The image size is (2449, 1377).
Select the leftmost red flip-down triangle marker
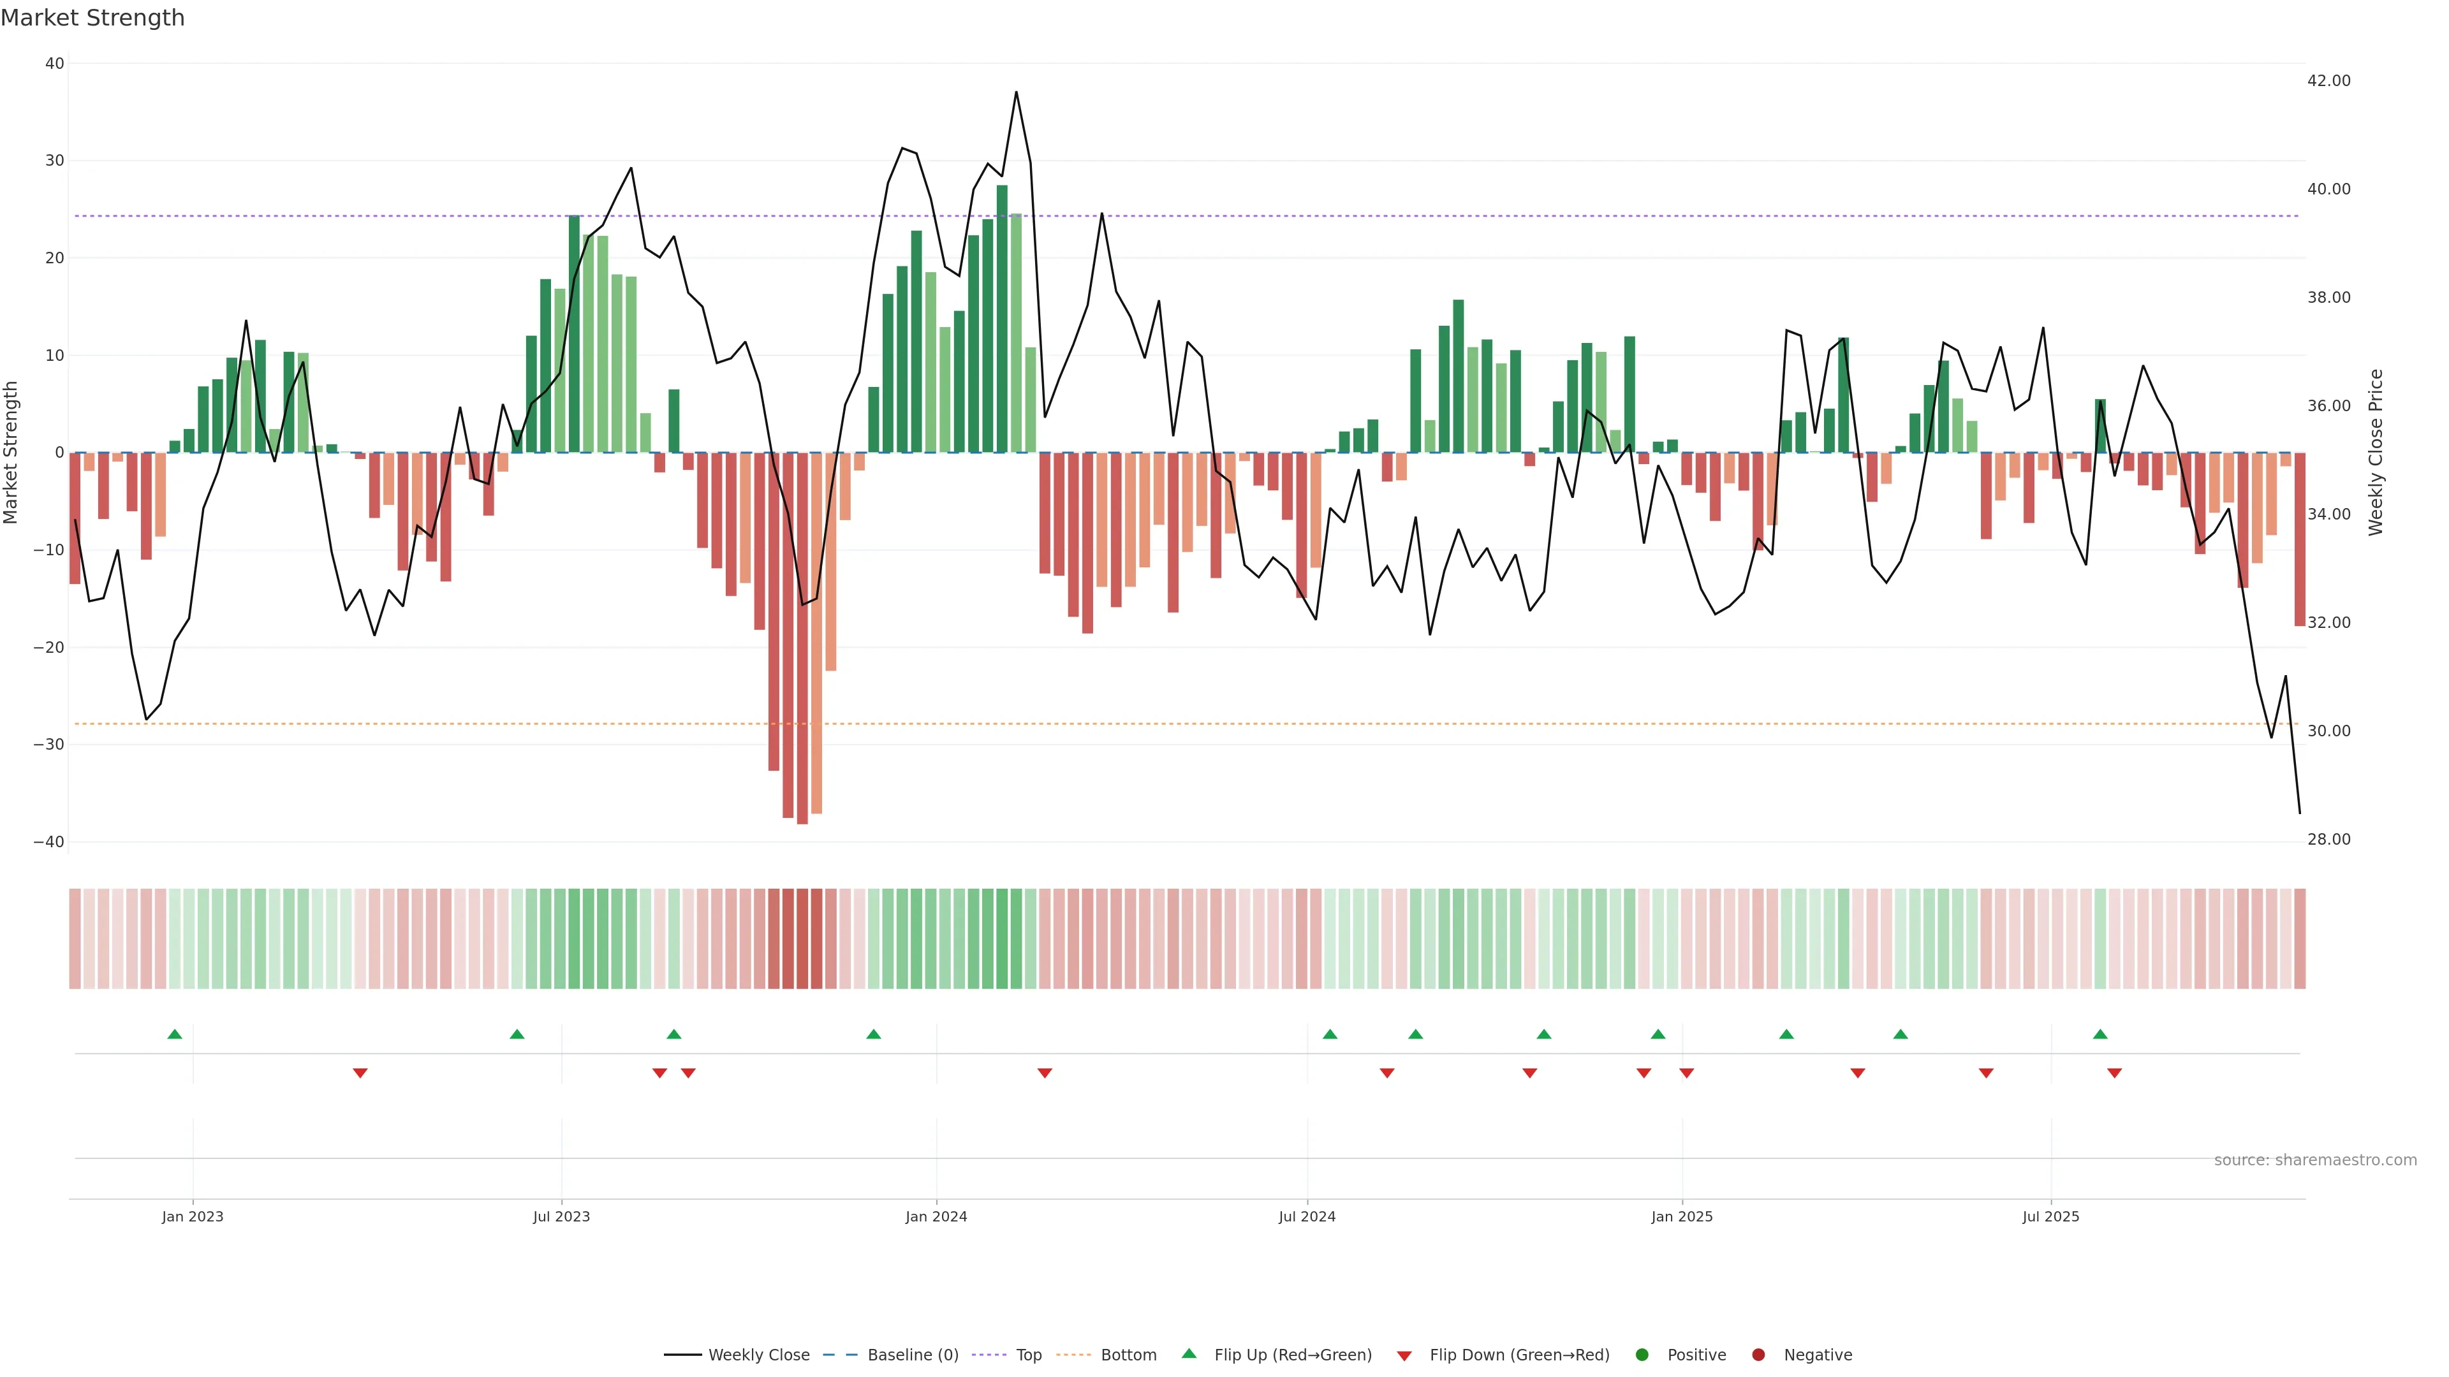point(360,1073)
